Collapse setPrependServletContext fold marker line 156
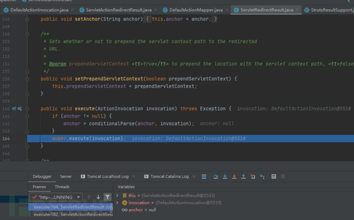The width and height of the screenshot is (354, 220). (x=27, y=79)
